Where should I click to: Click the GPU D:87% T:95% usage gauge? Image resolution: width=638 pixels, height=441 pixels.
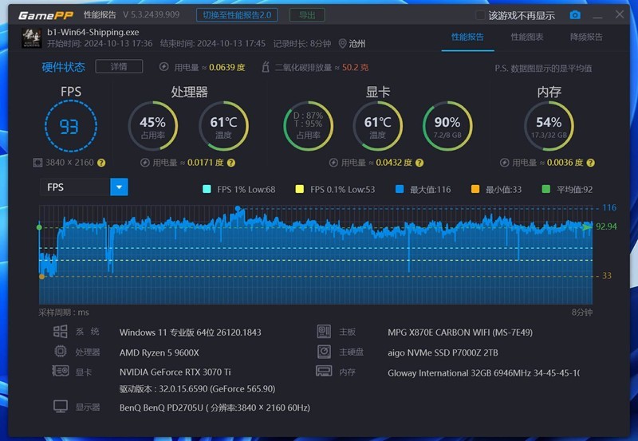tap(308, 126)
